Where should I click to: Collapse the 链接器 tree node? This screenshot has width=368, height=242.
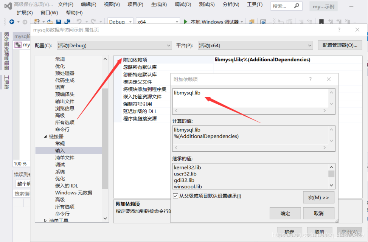pos(46,137)
